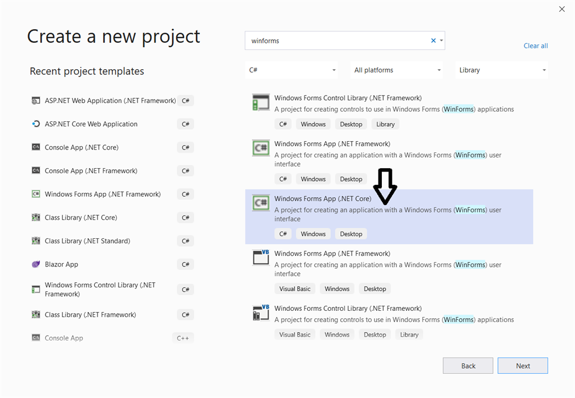Click the C# Windows Forms Control Library result icon
The height and width of the screenshot is (398, 575).
point(261,102)
